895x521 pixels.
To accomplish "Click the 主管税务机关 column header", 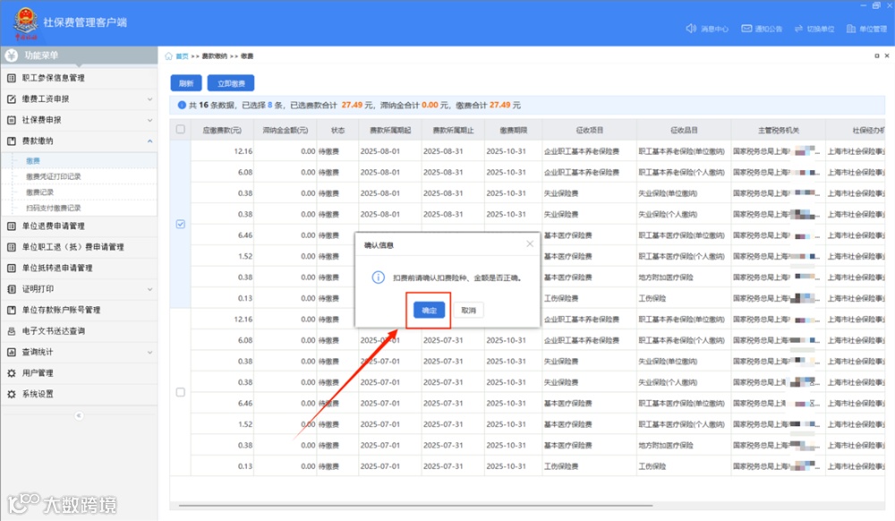I will pos(779,130).
